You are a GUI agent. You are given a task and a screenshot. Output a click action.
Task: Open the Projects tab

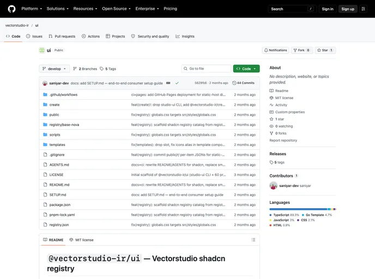[116, 37]
